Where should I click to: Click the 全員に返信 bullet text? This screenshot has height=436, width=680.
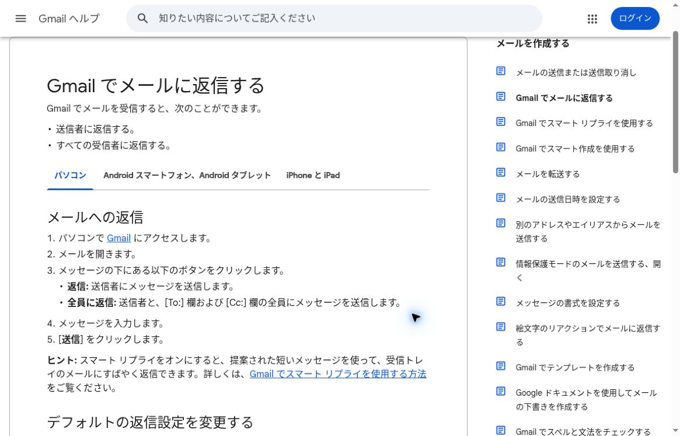tap(234, 303)
